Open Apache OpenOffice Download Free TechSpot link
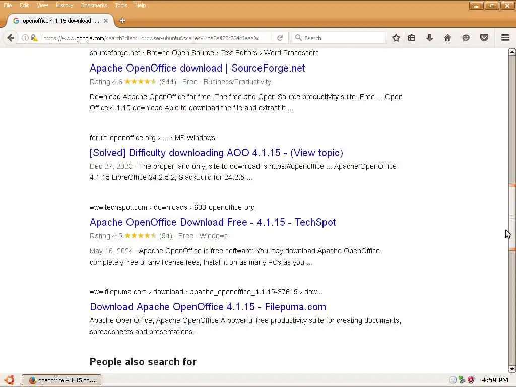The image size is (516, 387). [x=213, y=222]
